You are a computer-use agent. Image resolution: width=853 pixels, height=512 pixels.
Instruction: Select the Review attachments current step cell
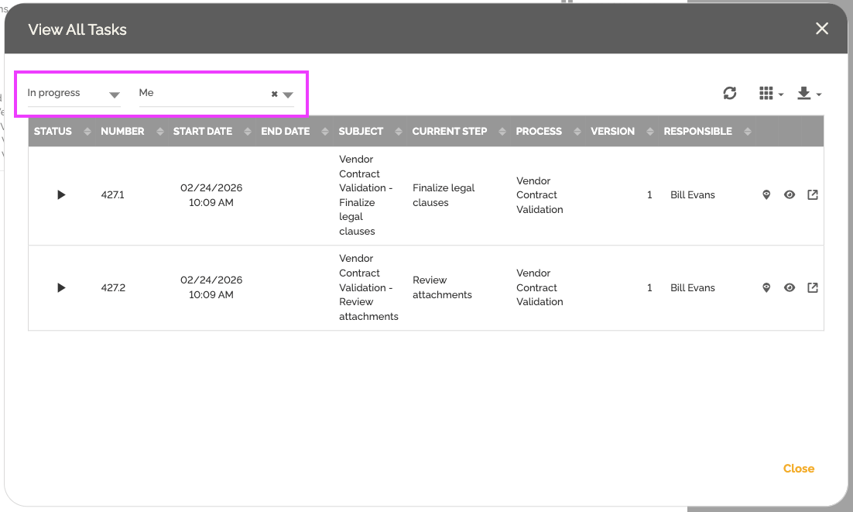click(442, 287)
